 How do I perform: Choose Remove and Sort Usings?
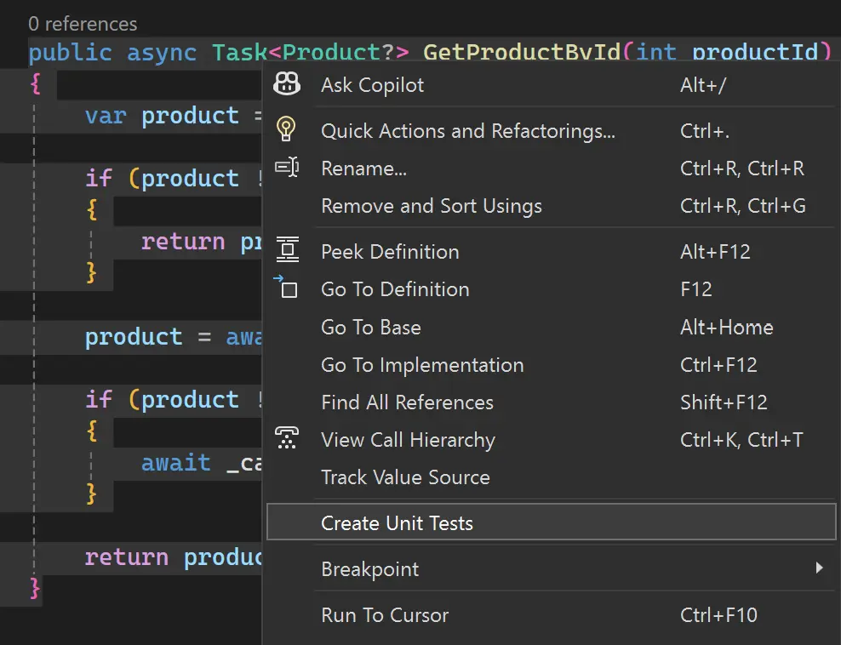point(431,206)
